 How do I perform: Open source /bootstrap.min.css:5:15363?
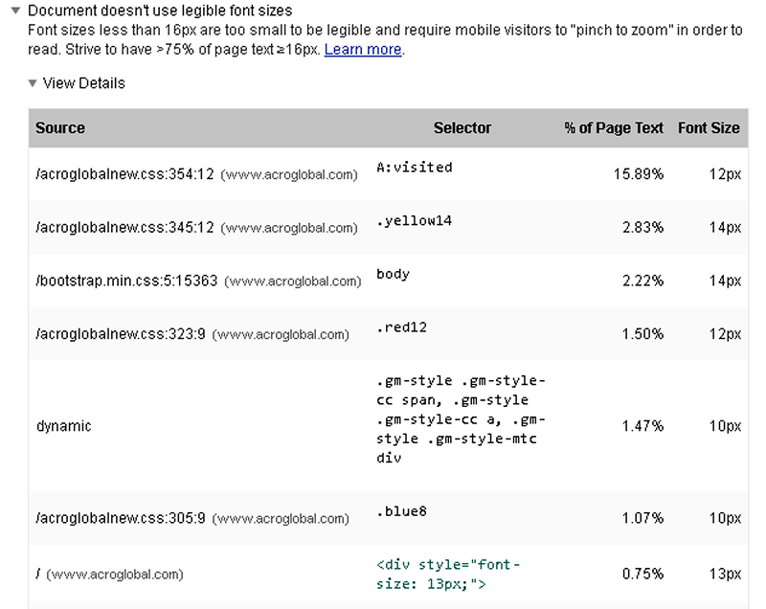tap(126, 281)
